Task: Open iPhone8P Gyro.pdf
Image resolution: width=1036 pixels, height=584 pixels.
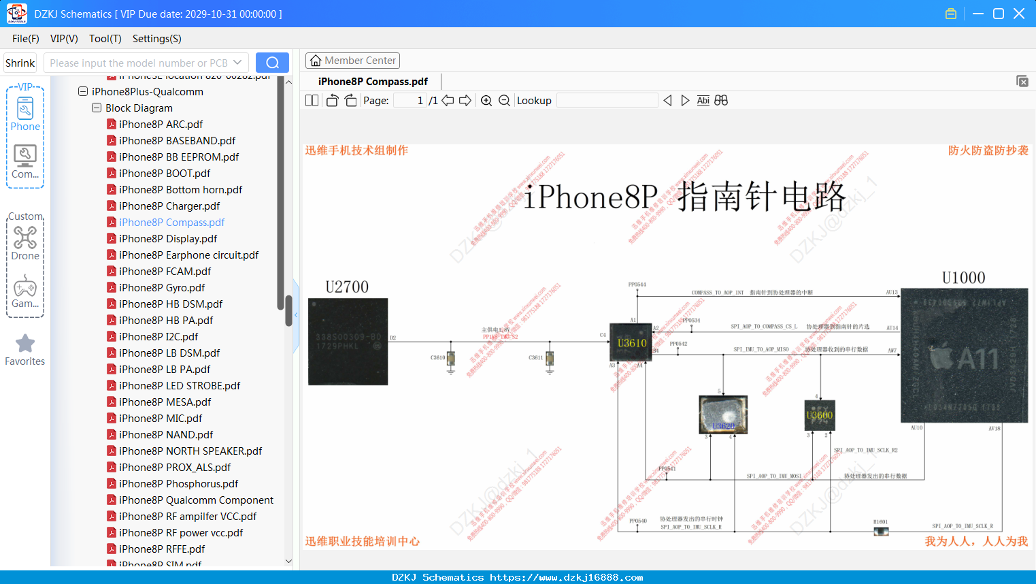Action: coord(162,288)
